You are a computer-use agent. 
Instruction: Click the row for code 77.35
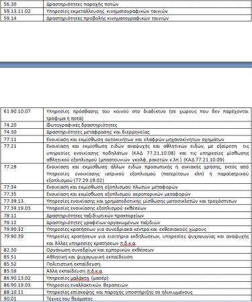(x=126, y=194)
